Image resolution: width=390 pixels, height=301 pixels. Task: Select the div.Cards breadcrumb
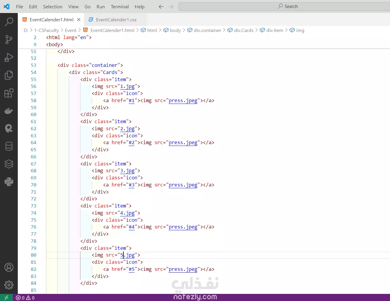(x=241, y=30)
